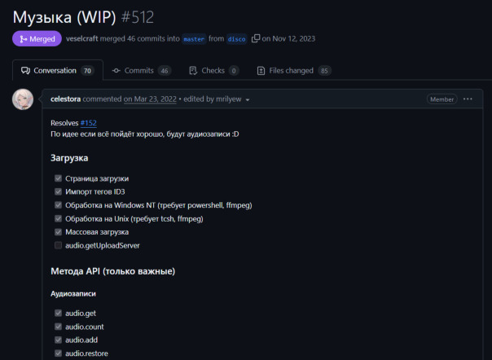Viewport: 492px width, 360px height.
Task: Open the linked issue #152
Action: click(89, 123)
